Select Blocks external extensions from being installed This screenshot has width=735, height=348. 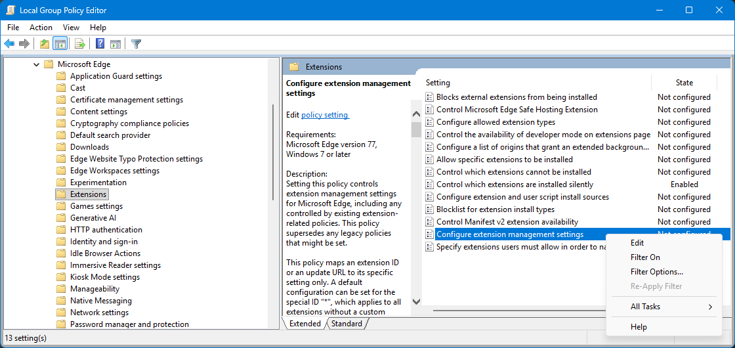pos(516,97)
